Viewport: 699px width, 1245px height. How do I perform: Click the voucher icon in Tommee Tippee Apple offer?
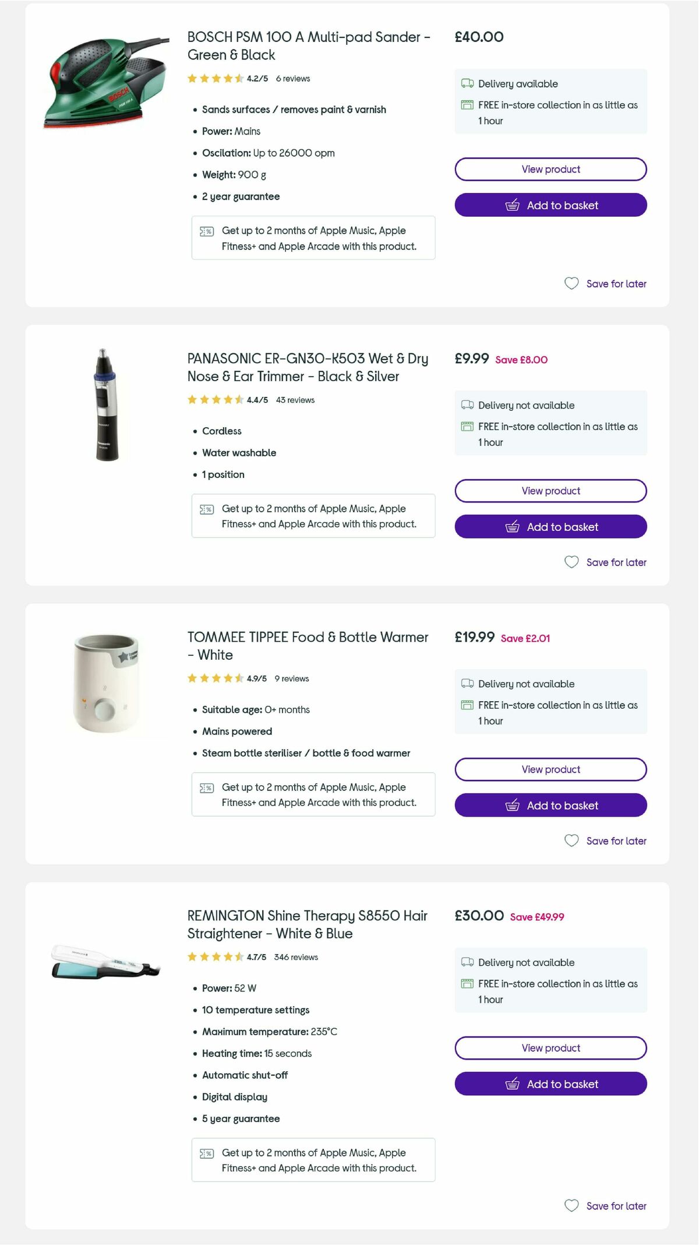pyautogui.click(x=206, y=787)
